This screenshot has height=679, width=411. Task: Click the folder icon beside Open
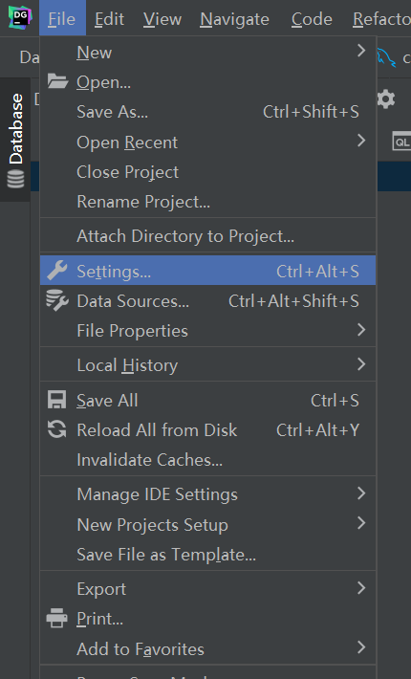click(x=57, y=81)
